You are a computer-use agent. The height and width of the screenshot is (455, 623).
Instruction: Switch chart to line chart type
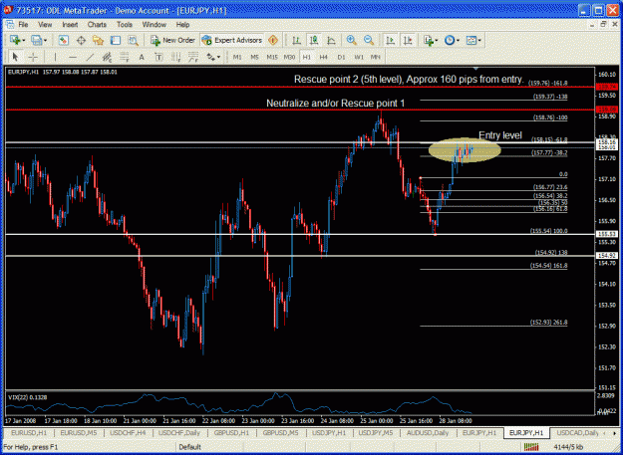pos(331,40)
